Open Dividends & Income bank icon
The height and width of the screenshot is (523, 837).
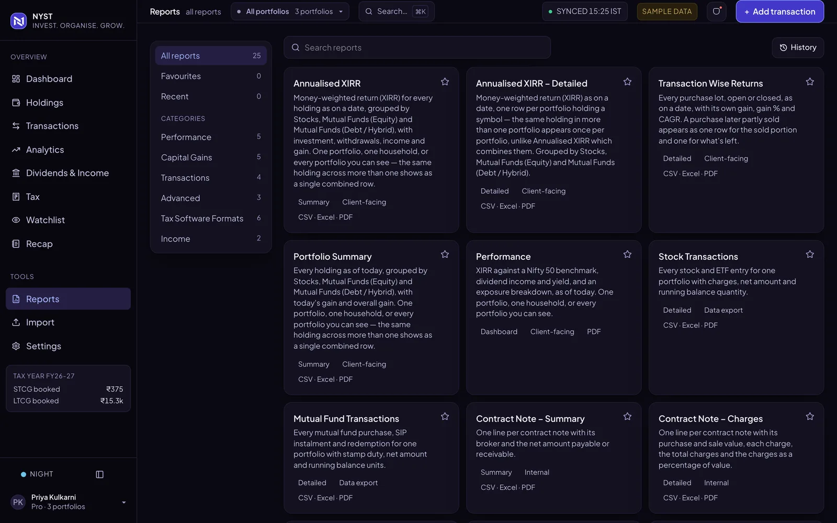coord(16,173)
